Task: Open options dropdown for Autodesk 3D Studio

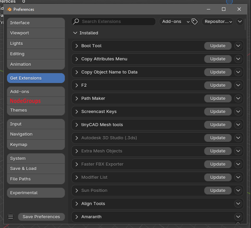Action: tap(238, 138)
